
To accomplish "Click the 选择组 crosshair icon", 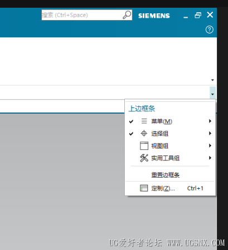I will (144, 134).
